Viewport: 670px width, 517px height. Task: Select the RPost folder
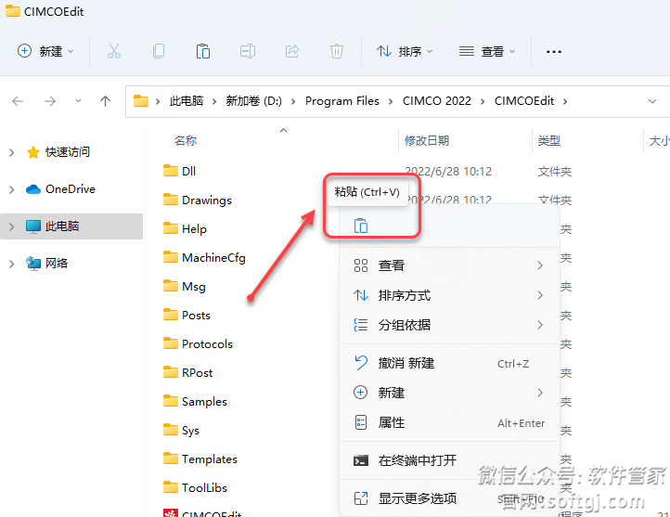coord(188,372)
